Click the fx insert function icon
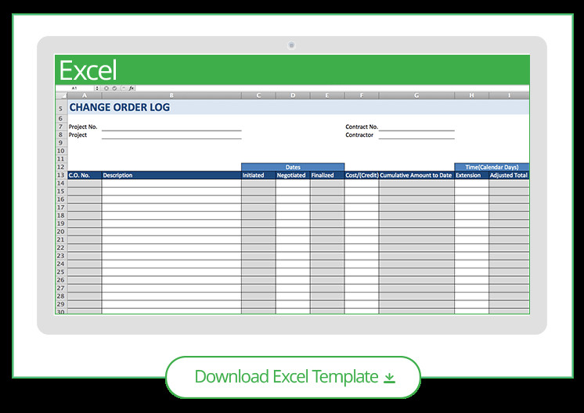Image resolution: width=584 pixels, height=413 pixels. point(131,88)
